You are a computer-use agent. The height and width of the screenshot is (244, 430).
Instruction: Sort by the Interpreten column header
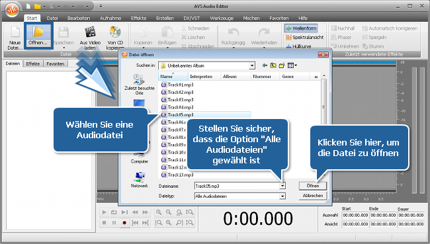tap(204, 77)
